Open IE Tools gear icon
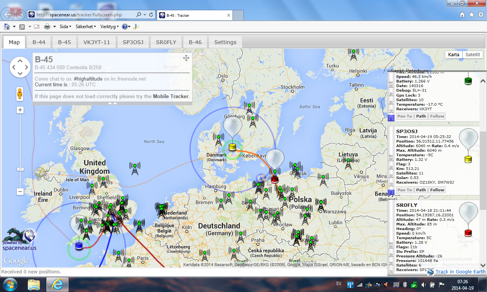This screenshot has height=292, width=487. 481,15
